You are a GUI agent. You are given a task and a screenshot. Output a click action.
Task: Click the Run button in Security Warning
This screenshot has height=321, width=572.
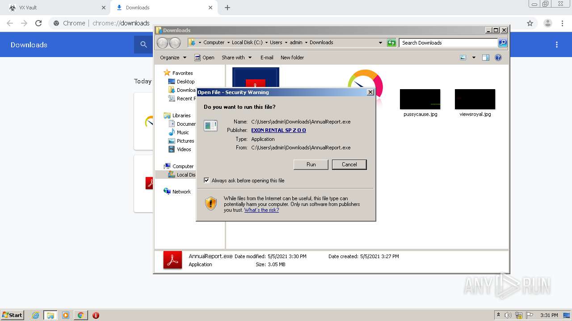(x=311, y=165)
